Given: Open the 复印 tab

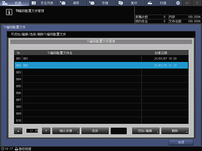Looking at the screenshot, I should [x=130, y=3].
